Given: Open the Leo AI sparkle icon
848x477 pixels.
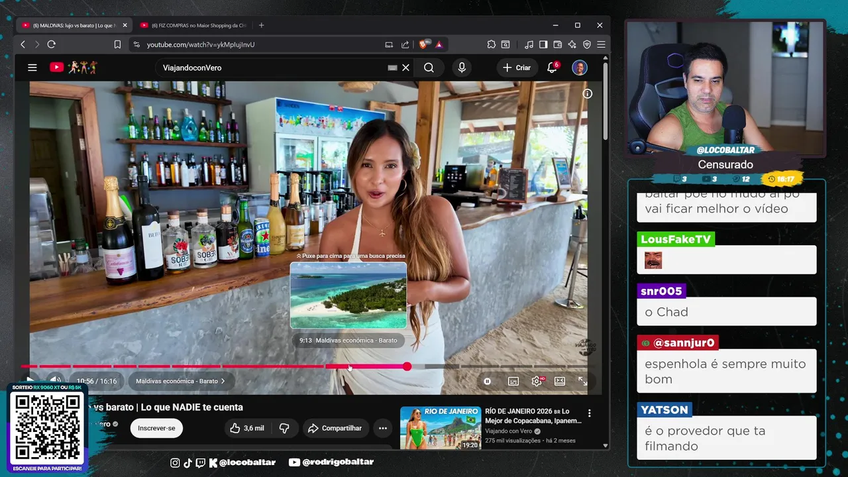Looking at the screenshot, I should click(x=572, y=44).
